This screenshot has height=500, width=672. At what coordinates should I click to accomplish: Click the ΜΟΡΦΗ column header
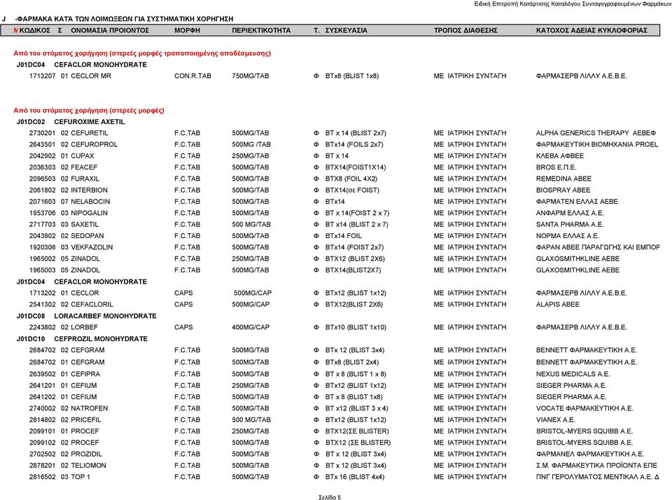point(187,30)
